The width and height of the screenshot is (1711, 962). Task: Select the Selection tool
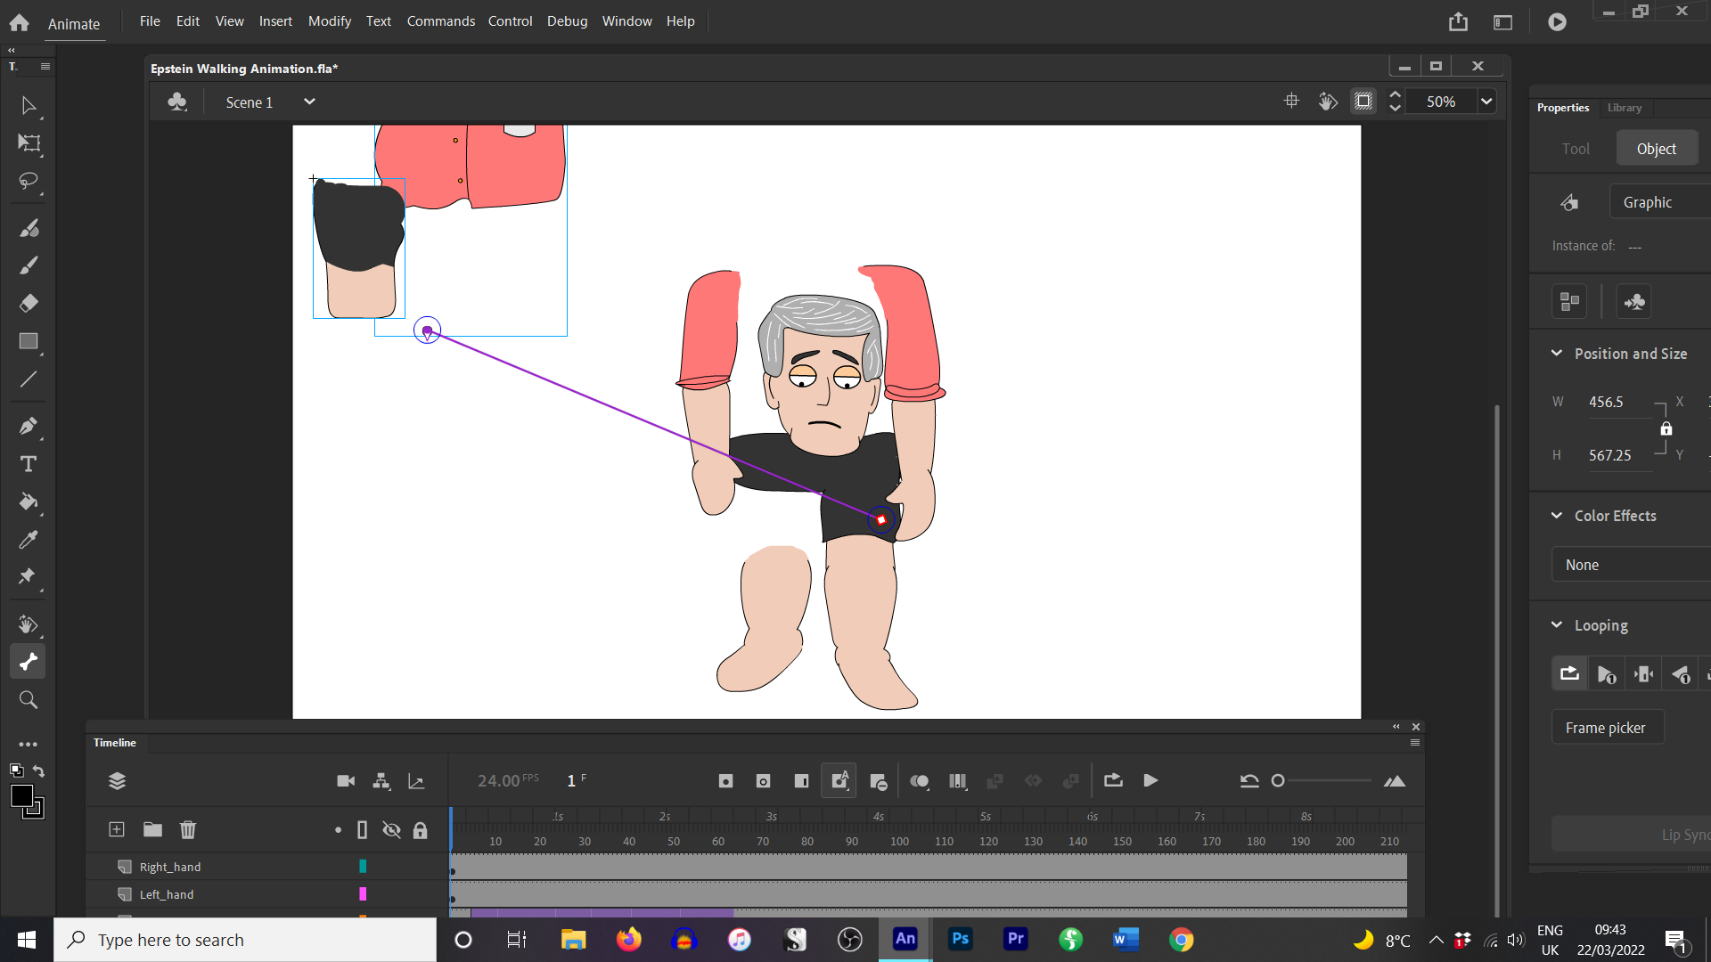(28, 105)
